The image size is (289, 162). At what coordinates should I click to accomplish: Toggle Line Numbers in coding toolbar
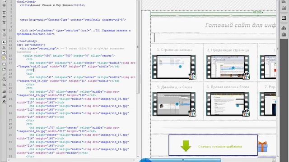4,42
